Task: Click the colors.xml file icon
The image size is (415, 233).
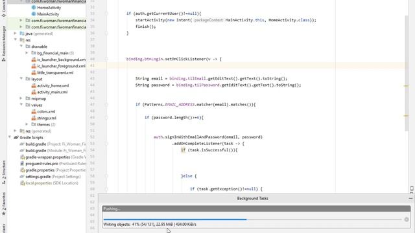Action: (x=34, y=111)
